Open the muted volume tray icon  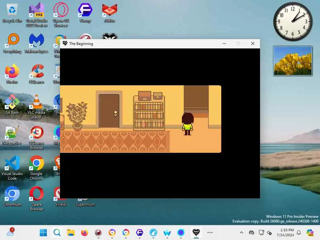[x=269, y=232]
